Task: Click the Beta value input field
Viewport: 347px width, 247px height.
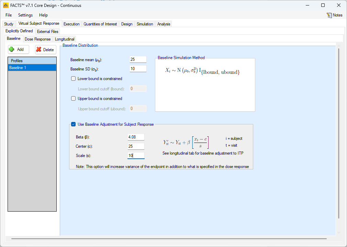Action: (x=136, y=137)
